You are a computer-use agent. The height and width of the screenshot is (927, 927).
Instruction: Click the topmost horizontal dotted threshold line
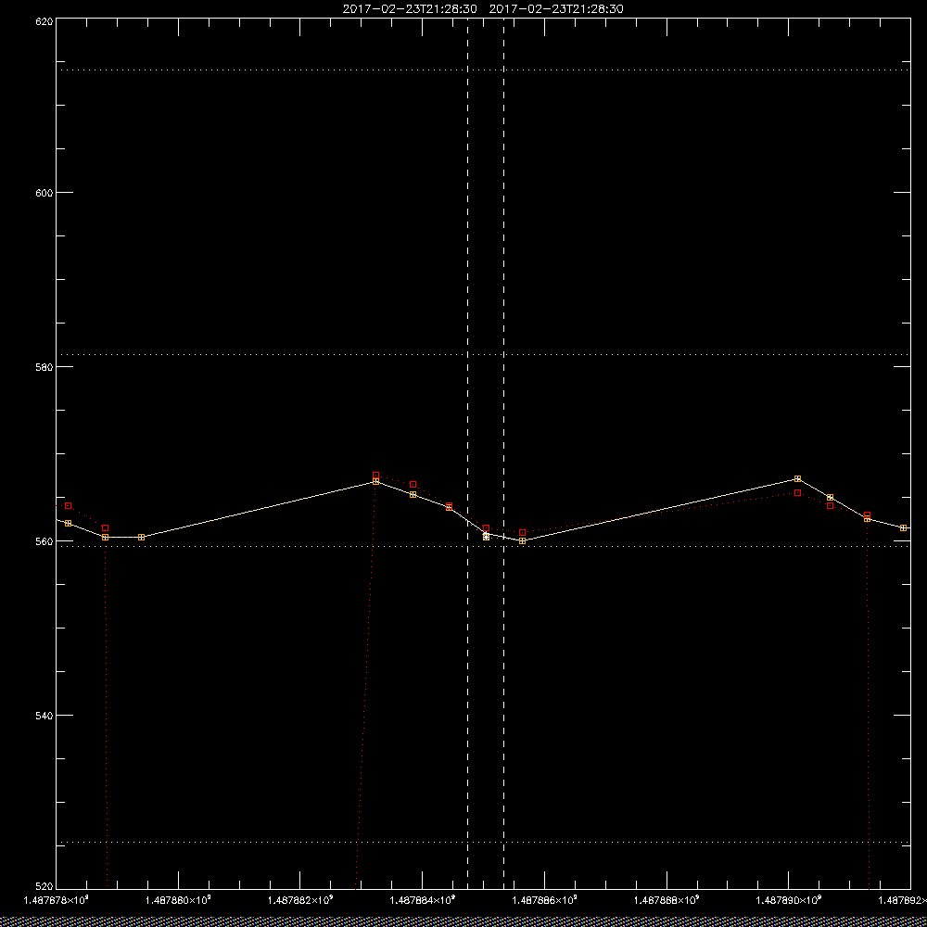point(483,70)
